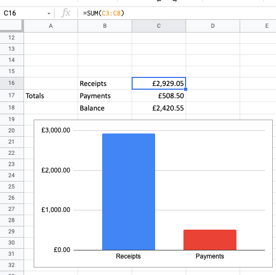The image size is (276, 275).
Task: Select cell showing £2,929.05
Action: tap(159, 83)
